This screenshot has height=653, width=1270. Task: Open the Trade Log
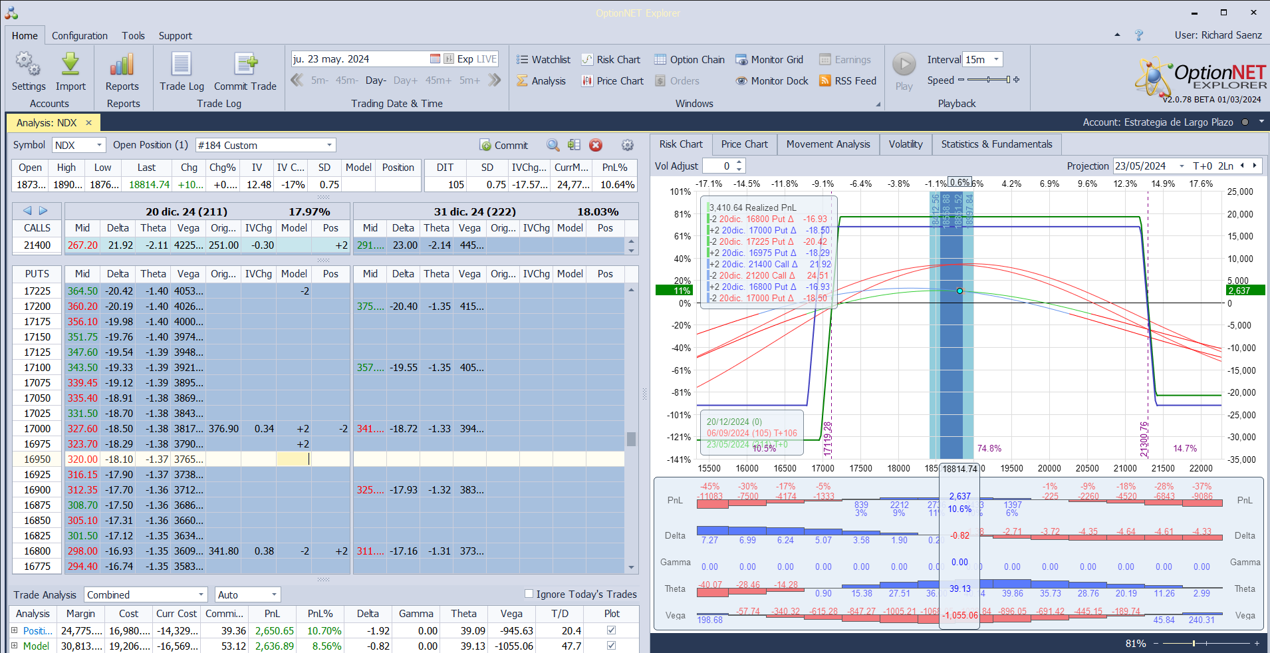tap(182, 71)
